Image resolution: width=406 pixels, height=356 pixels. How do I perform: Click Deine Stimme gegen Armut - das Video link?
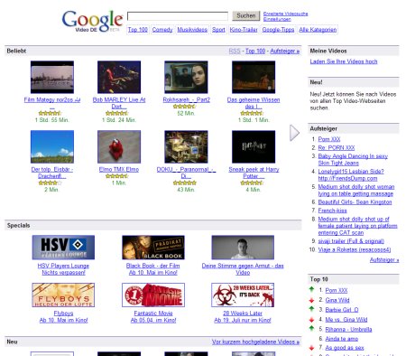243,269
